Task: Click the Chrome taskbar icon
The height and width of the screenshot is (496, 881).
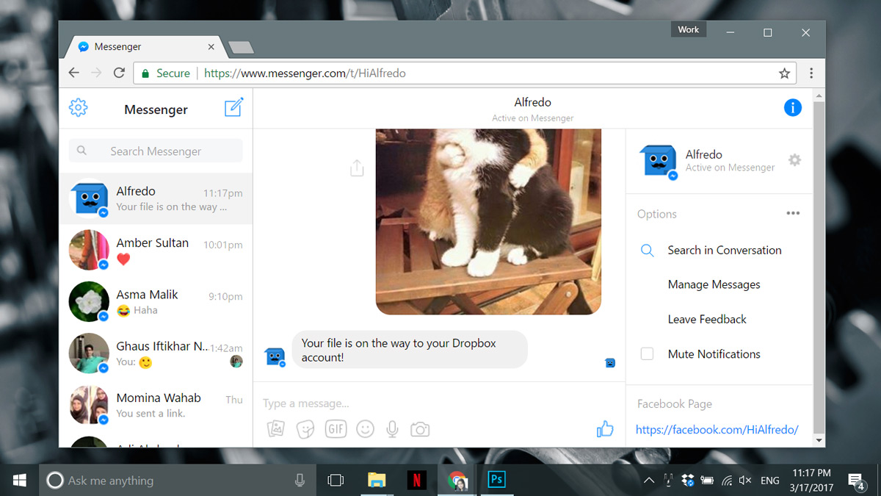Action: (x=457, y=480)
